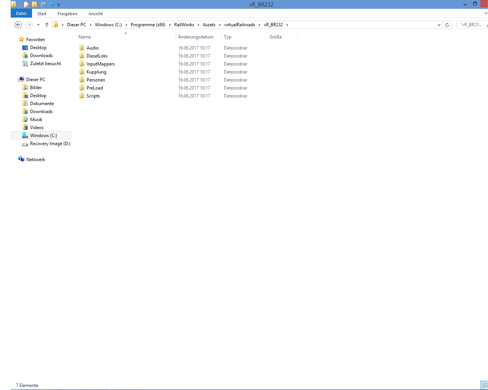This screenshot has width=488, height=390.
Task: Click Dieser PC in the address breadcrumb
Action: coord(77,25)
